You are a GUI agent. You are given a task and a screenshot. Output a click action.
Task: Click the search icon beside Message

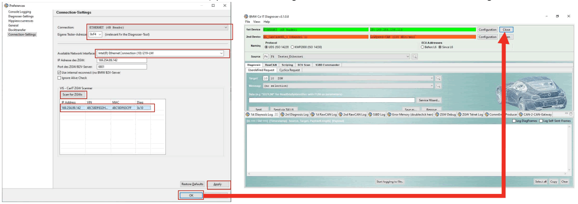point(438,86)
